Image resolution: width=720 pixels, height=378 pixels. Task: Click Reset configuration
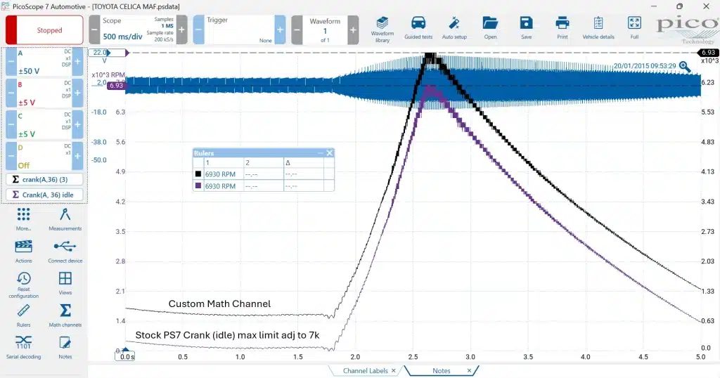click(x=23, y=285)
